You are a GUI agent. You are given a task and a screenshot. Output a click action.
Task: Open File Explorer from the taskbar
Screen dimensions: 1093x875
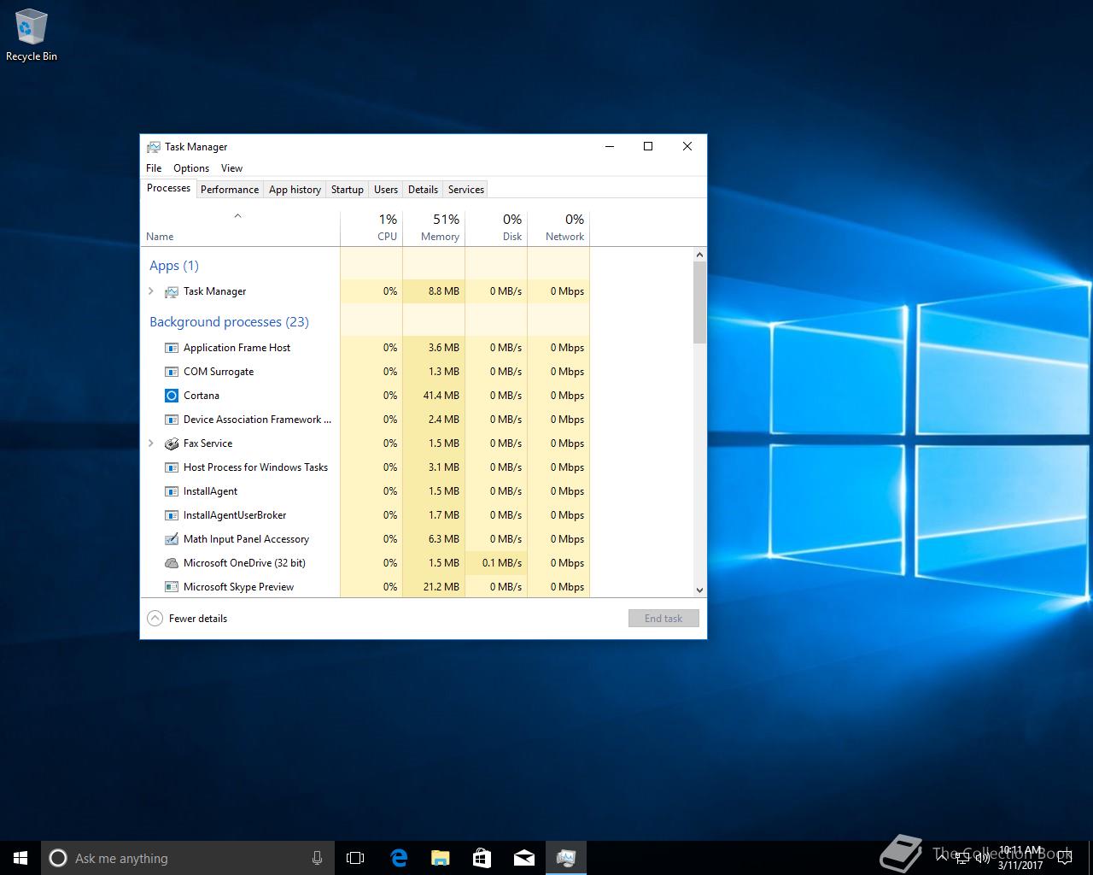pyautogui.click(x=440, y=858)
